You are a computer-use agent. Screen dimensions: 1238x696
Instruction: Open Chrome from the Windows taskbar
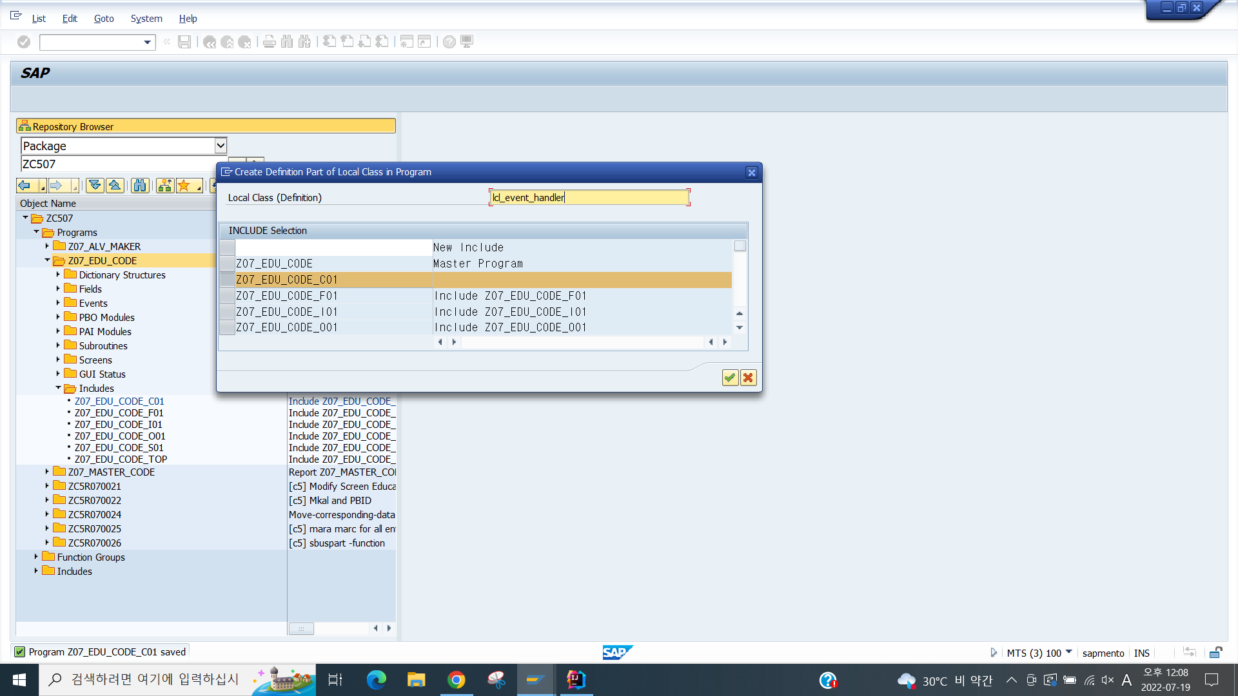click(457, 680)
